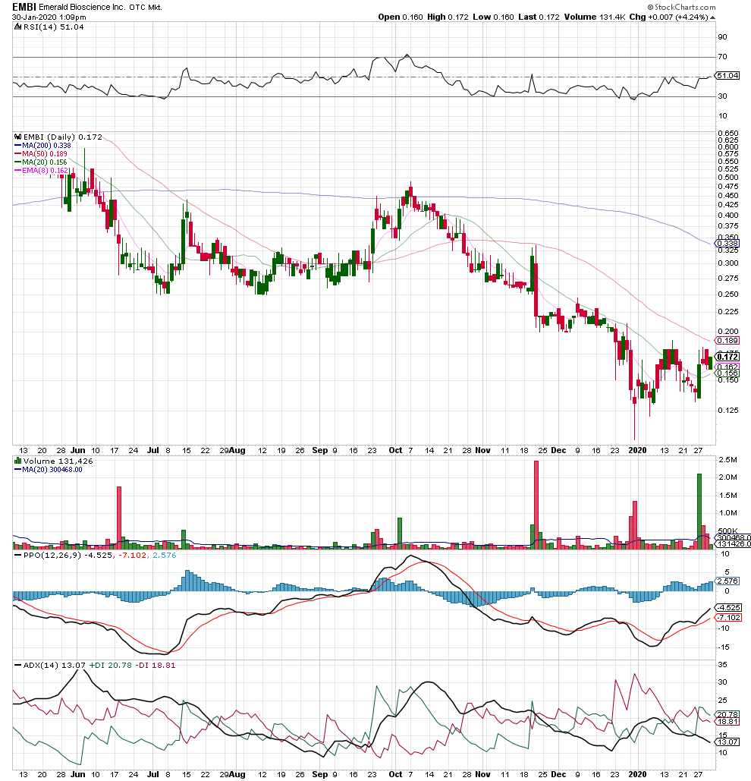This screenshot has height=781, width=751.
Task: Click the 30-Jan-2020 1:09pm timestamp
Action: [x=49, y=17]
